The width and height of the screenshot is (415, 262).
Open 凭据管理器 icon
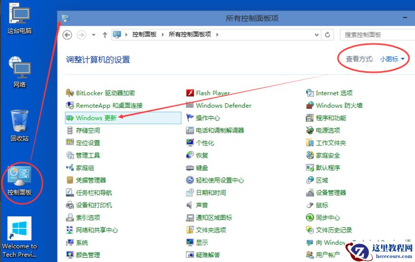70,180
